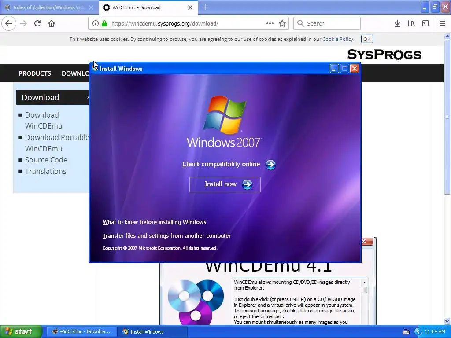The image size is (451, 338).
Task: Switch to Install Windows taskbar button
Action: click(152, 332)
